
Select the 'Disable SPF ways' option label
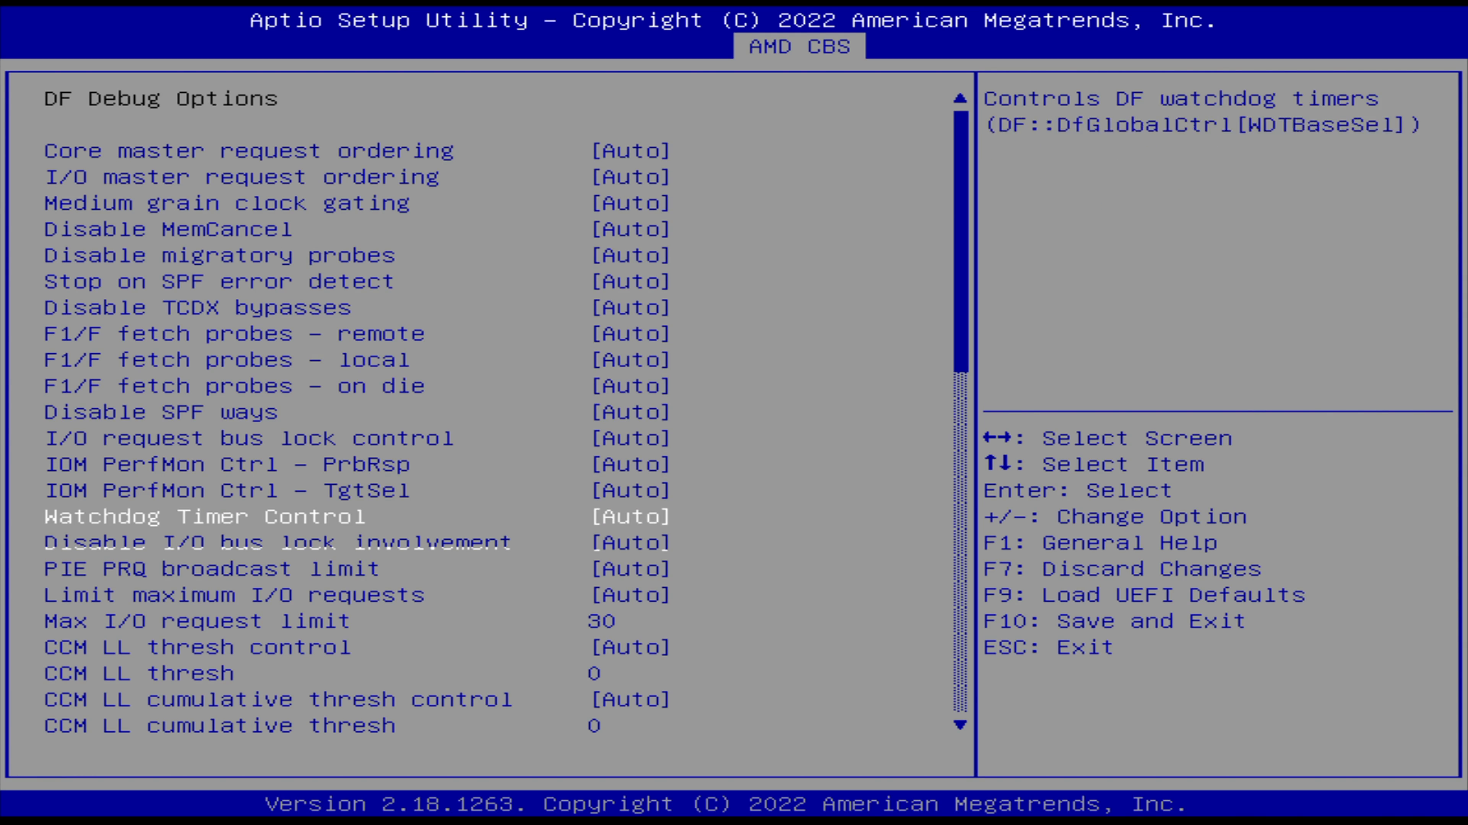[x=161, y=412]
